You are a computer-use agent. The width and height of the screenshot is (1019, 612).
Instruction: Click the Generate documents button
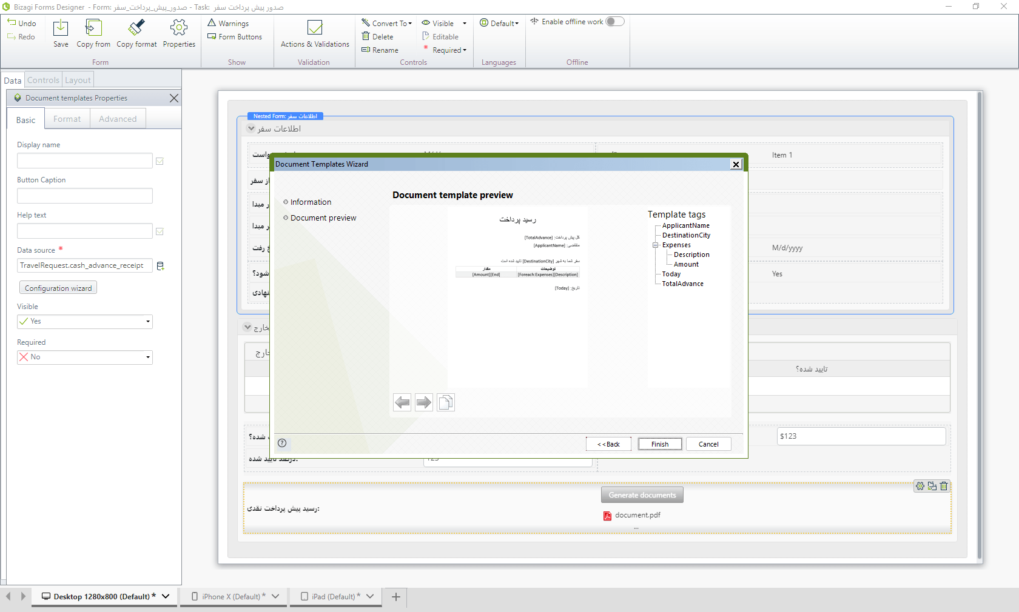642,495
